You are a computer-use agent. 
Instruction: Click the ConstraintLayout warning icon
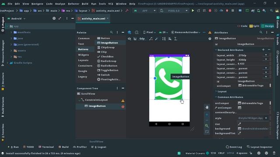click(x=123, y=101)
